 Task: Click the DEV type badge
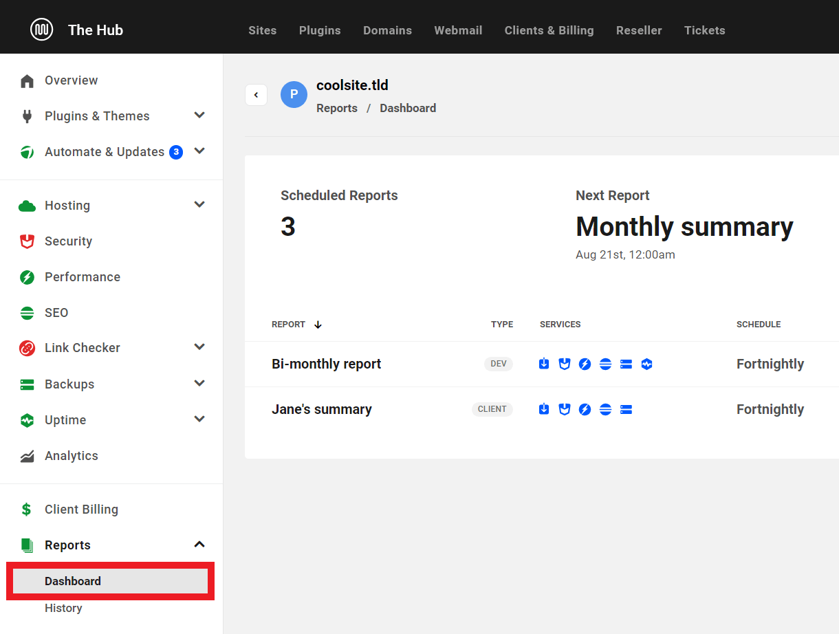[x=499, y=364]
